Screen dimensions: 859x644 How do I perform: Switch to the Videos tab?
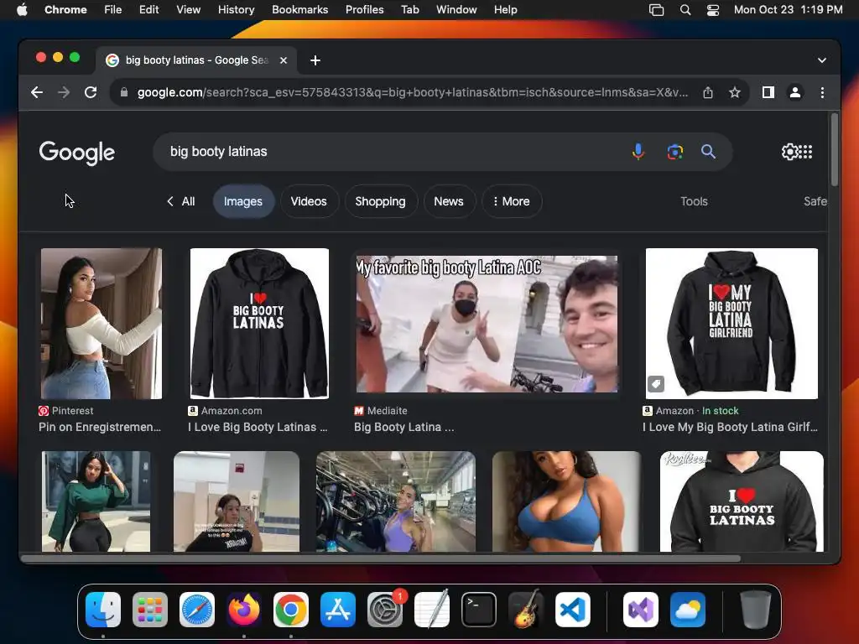click(x=309, y=201)
